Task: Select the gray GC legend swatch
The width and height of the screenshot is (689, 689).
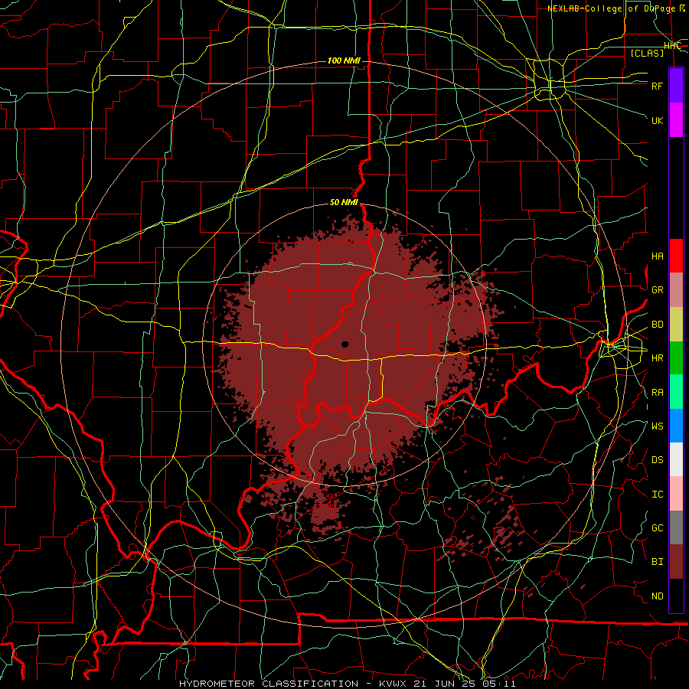Action: (676, 527)
